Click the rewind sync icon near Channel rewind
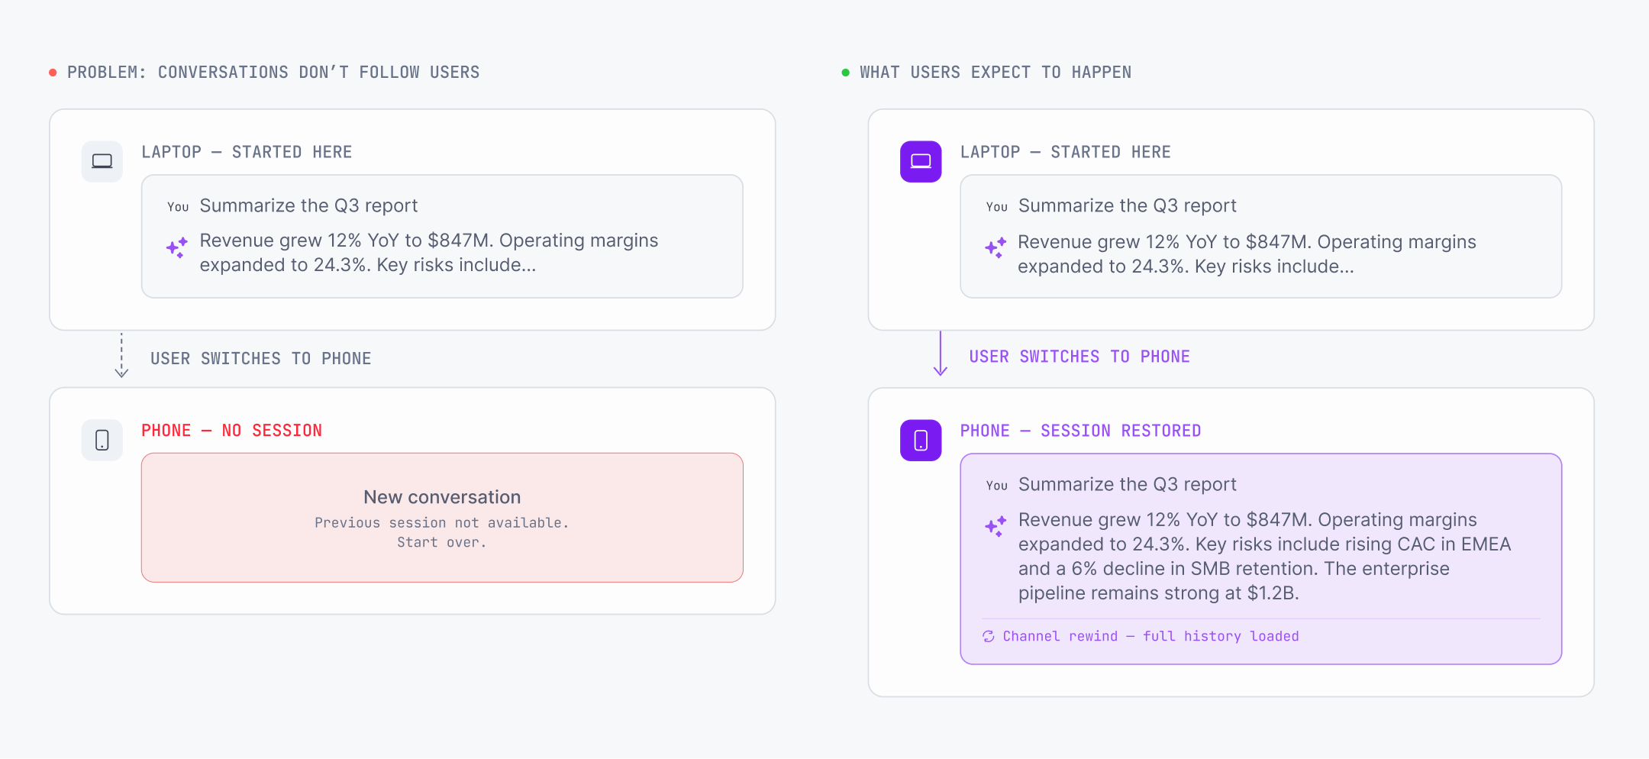Image resolution: width=1649 pixels, height=759 pixels. tap(989, 636)
